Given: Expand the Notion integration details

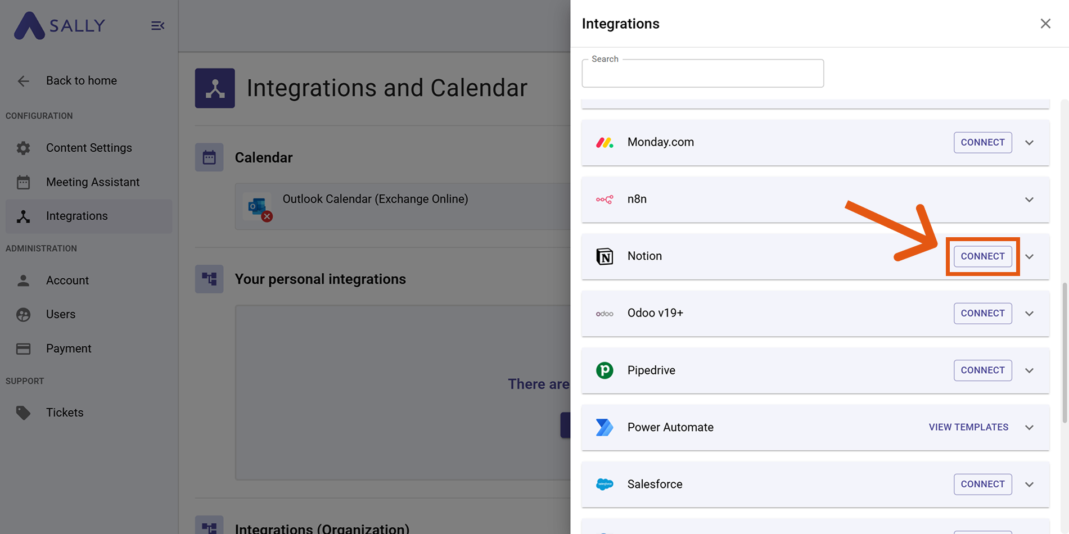Looking at the screenshot, I should [1029, 256].
